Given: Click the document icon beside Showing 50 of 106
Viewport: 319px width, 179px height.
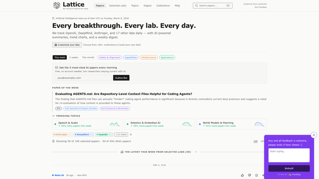Looking at the screenshot, I should [53, 141].
